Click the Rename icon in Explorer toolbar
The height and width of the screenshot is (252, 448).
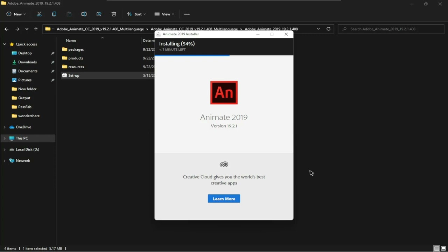tap(84, 14)
